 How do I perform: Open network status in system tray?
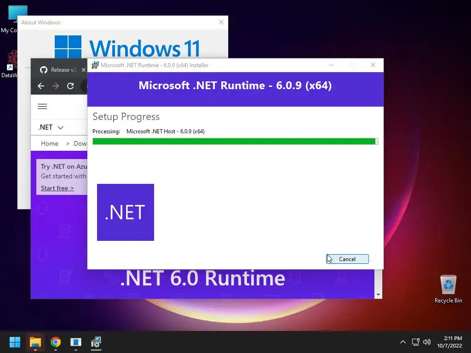click(x=415, y=342)
